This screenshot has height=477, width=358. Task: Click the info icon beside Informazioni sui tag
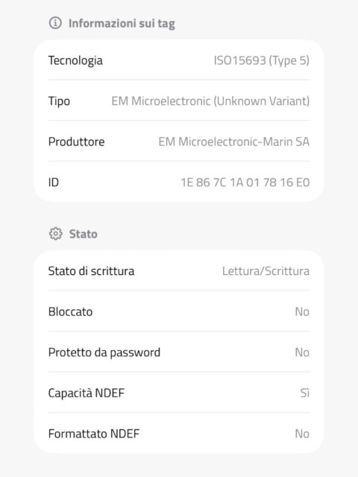point(55,23)
